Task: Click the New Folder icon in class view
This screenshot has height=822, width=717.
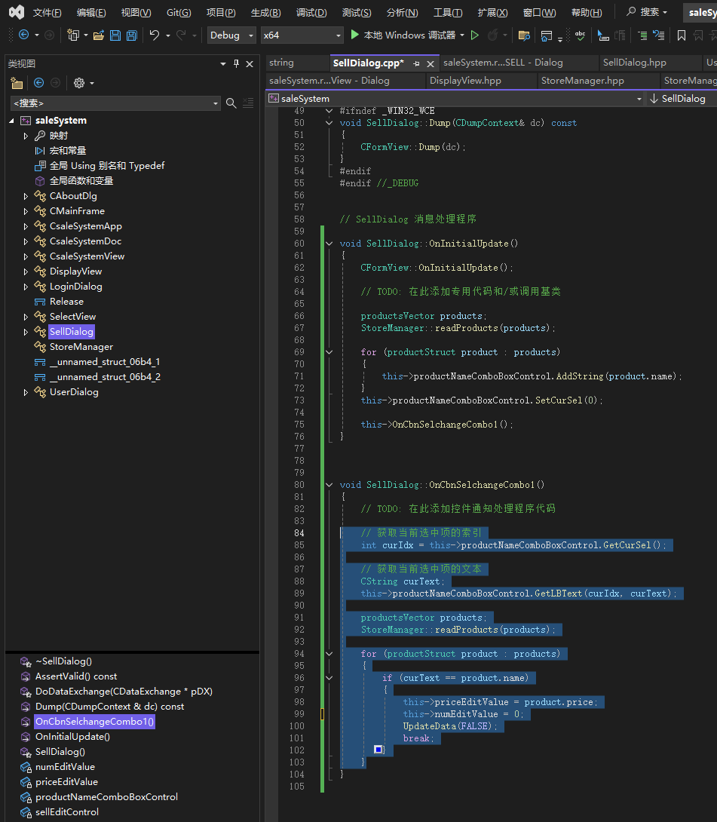Action: click(x=17, y=83)
